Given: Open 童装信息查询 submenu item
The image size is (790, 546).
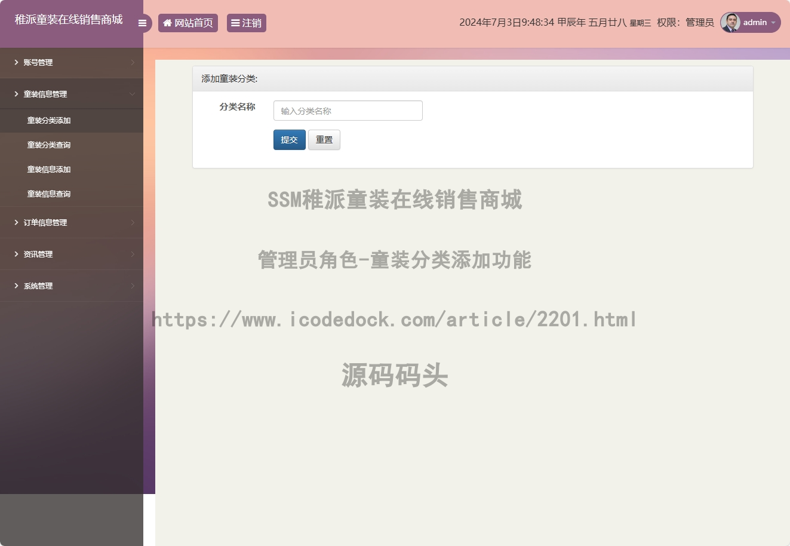Looking at the screenshot, I should click(72, 194).
